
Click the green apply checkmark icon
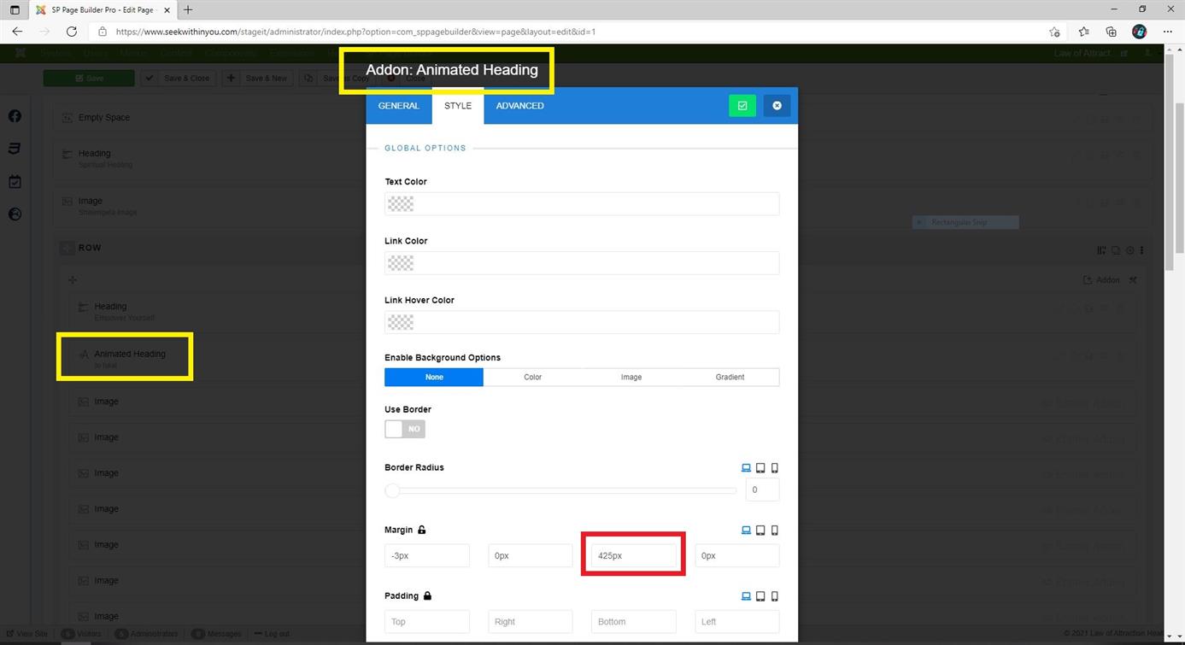point(742,106)
